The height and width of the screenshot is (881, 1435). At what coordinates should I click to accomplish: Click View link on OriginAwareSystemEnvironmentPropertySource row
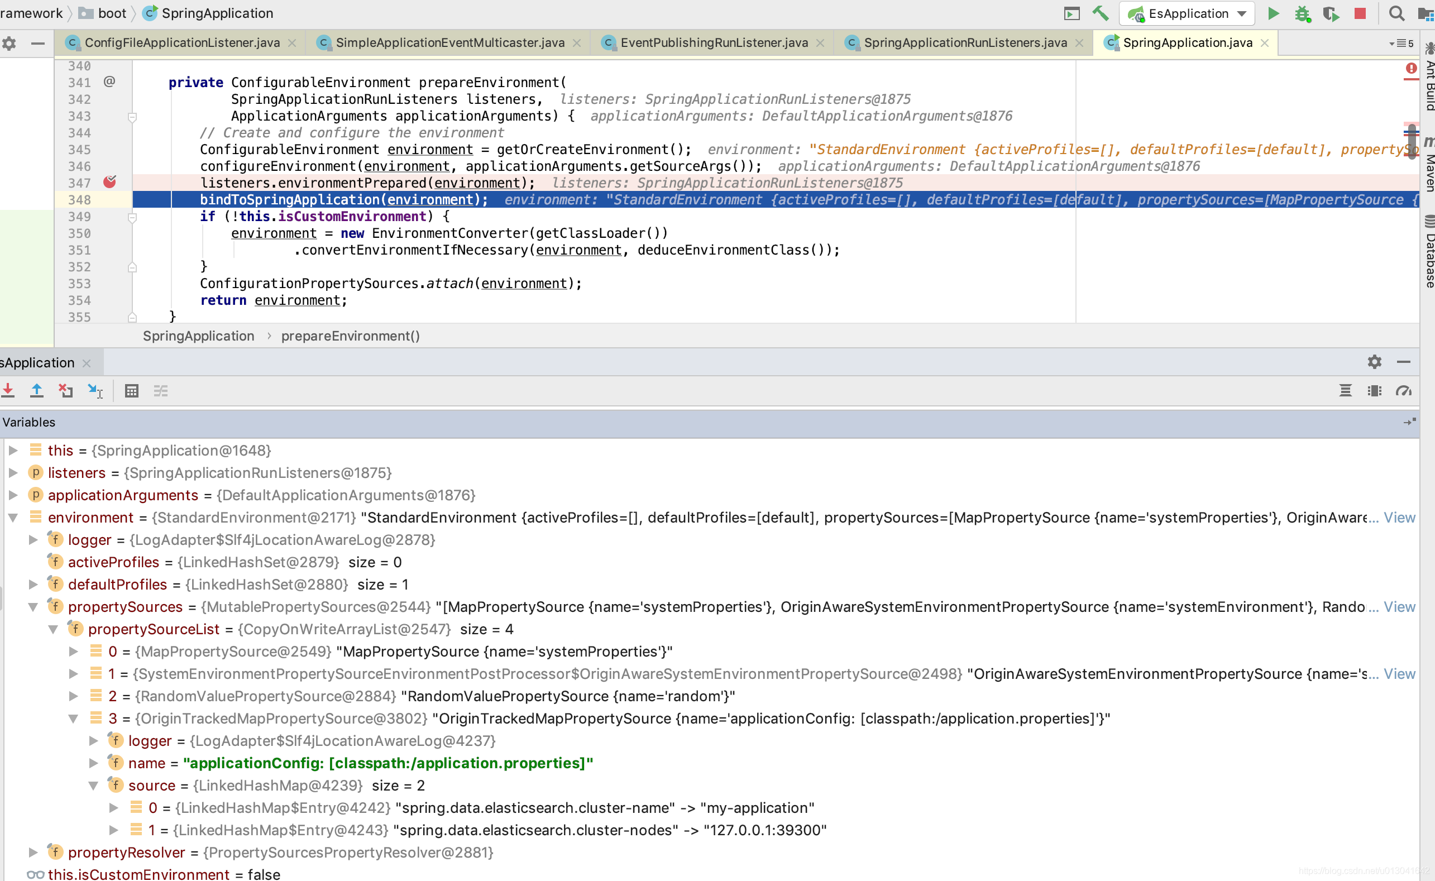[1399, 673]
